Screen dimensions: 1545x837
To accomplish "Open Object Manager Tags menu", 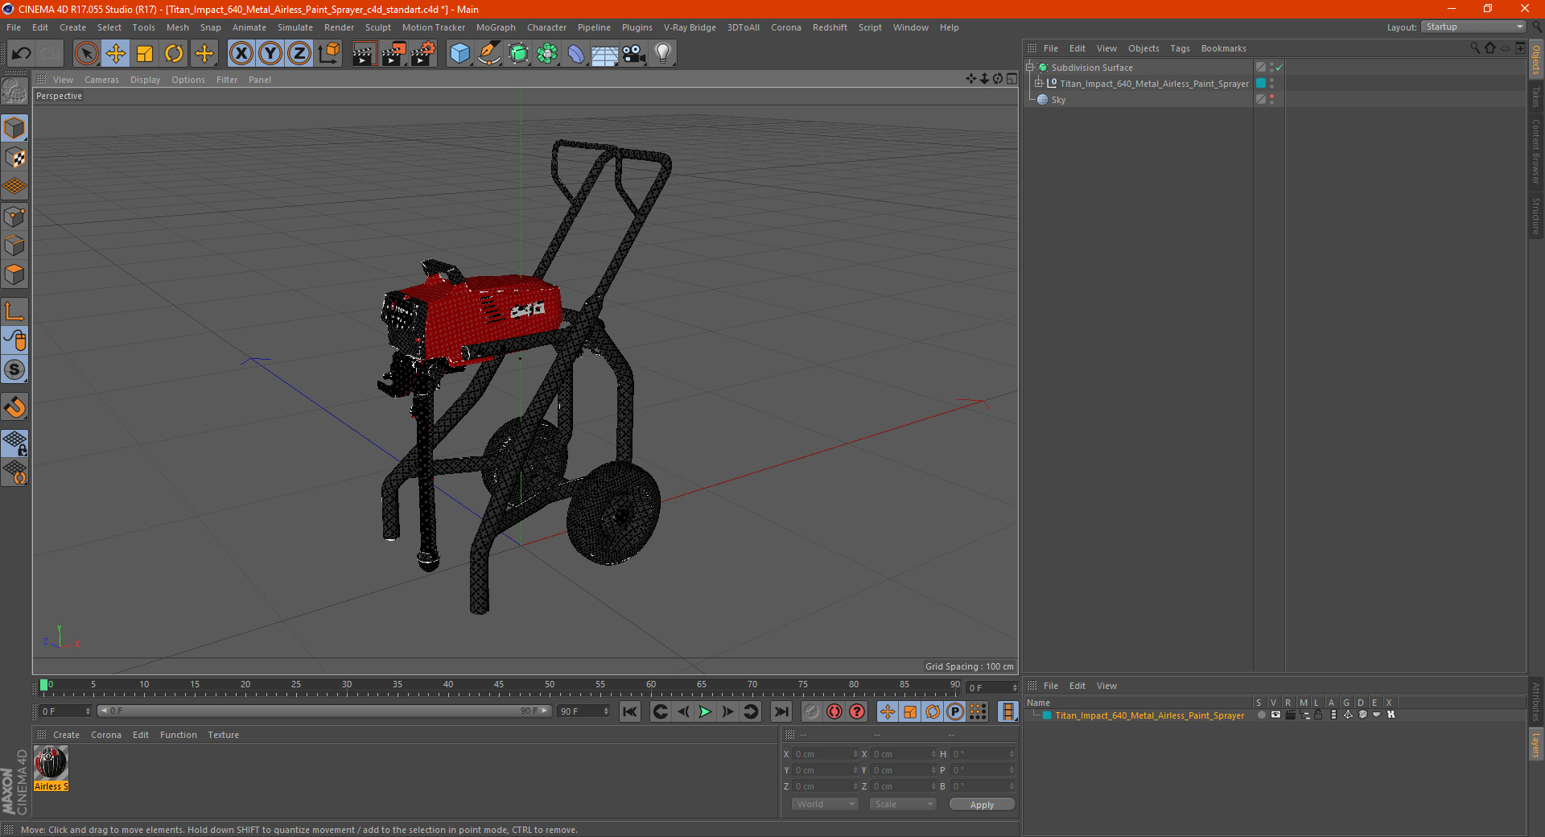I will pyautogui.click(x=1180, y=48).
